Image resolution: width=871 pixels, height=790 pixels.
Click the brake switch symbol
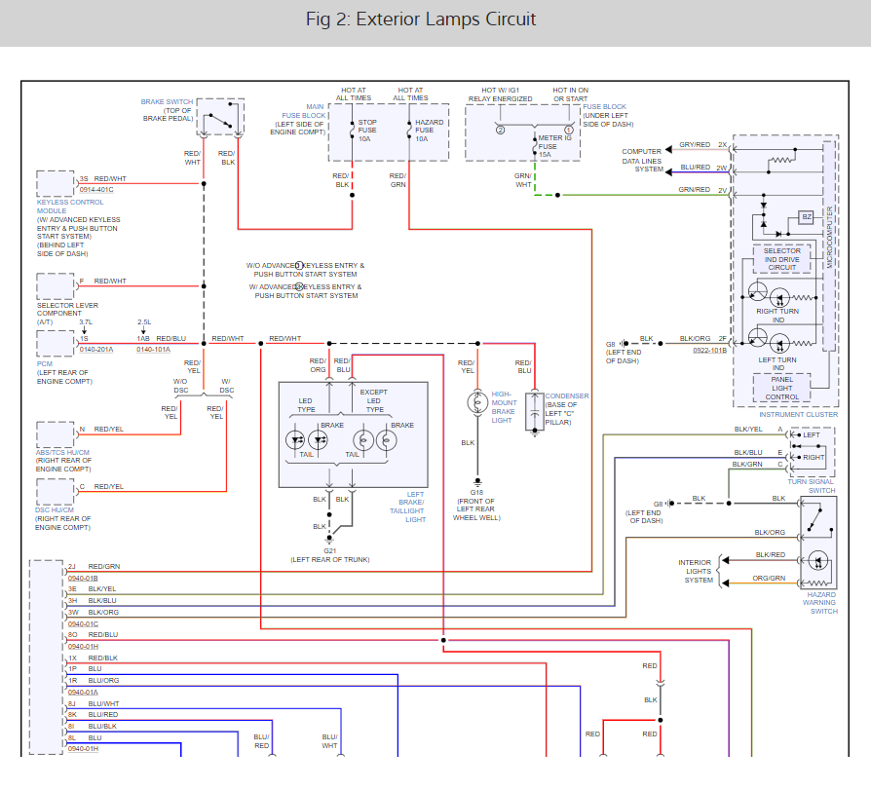[x=220, y=120]
